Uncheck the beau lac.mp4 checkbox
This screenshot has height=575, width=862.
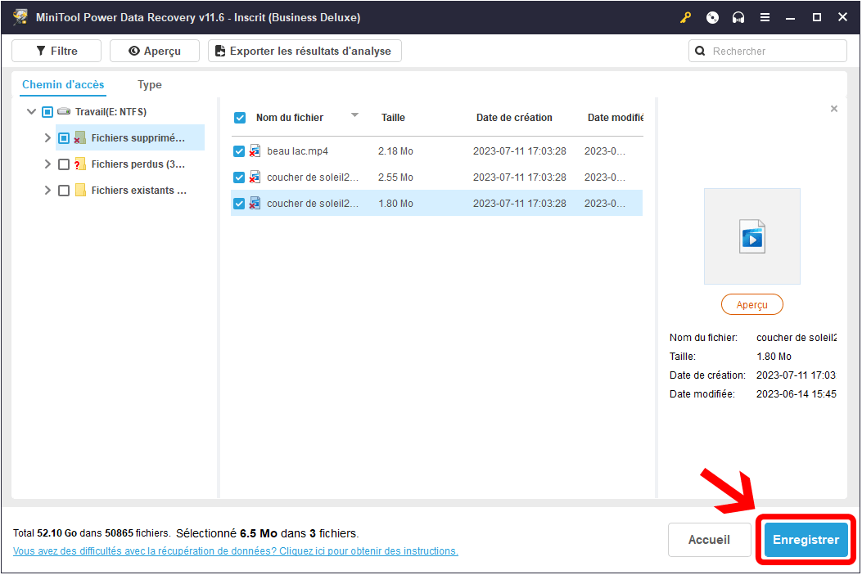239,151
